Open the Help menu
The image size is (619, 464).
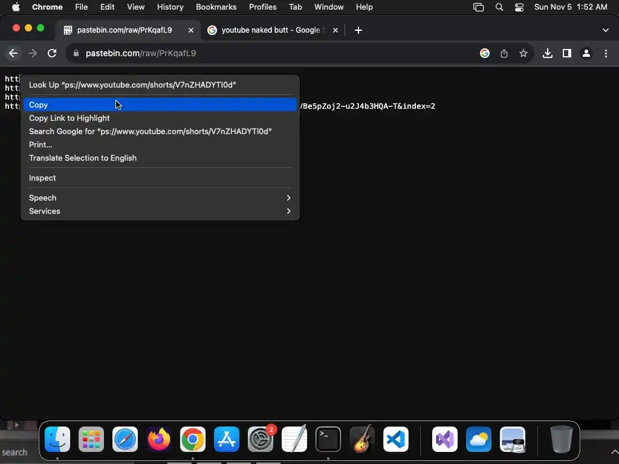point(364,7)
